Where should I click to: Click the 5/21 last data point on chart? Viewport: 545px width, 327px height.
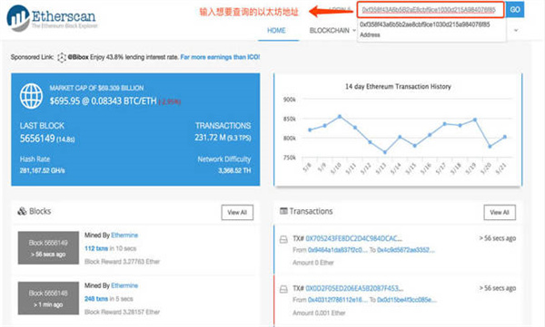[505, 137]
